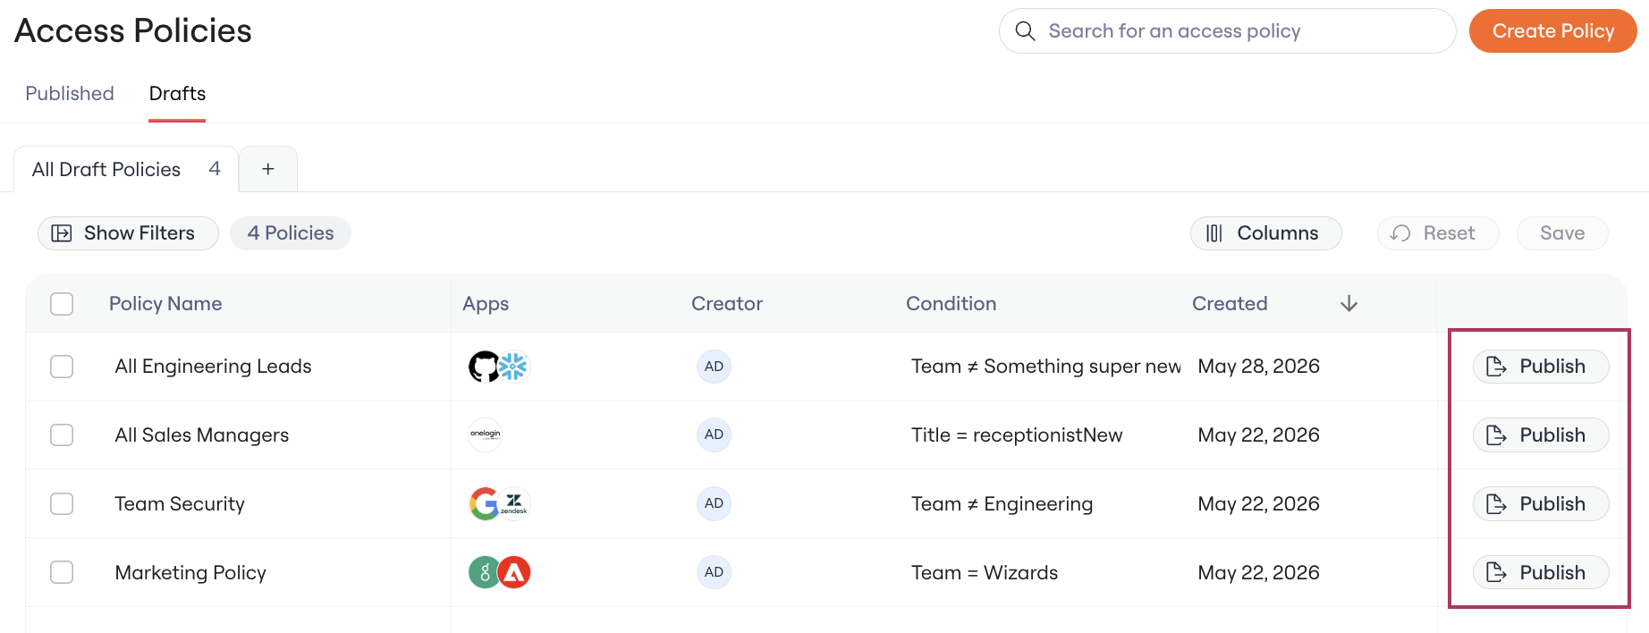Publish the Team Security policy
This screenshot has height=633, width=1649.
pos(1541,504)
